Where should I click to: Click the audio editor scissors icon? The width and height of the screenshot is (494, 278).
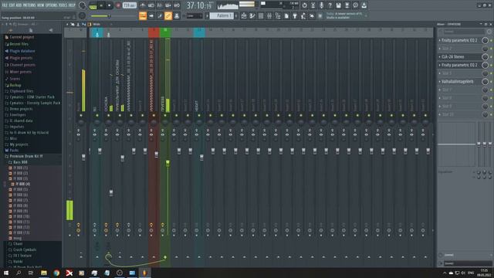pos(313,5)
